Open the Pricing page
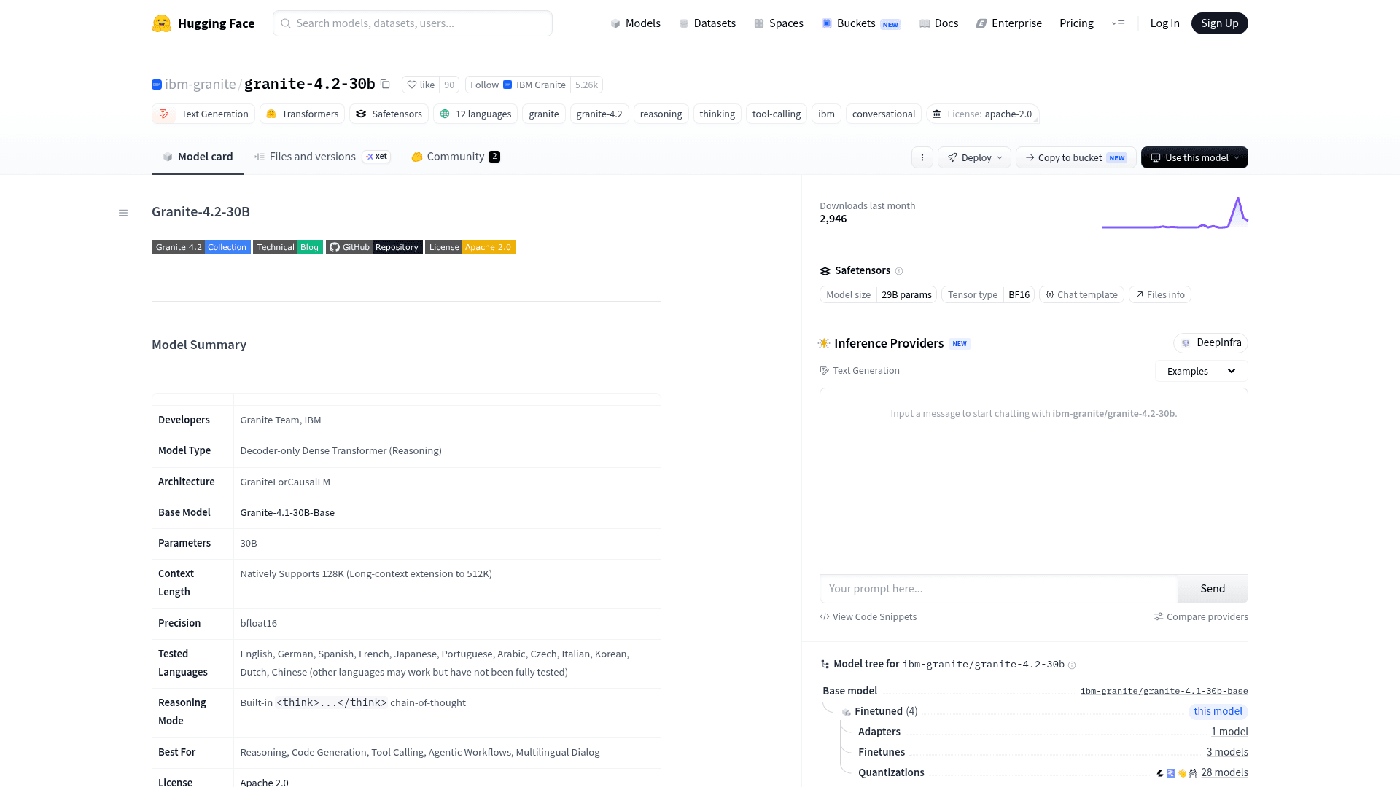Screen dimensions: 1400x787 pos(1076,23)
